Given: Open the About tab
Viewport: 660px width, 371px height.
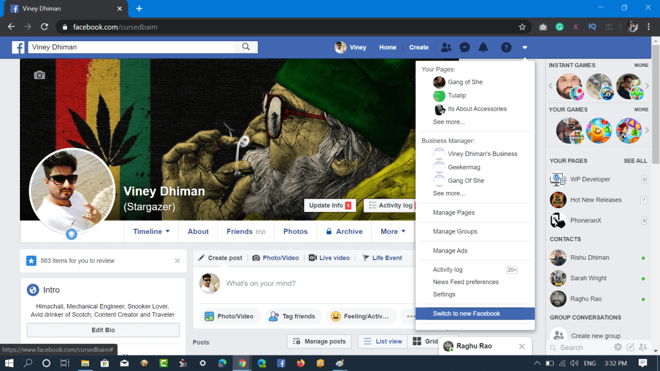Looking at the screenshot, I should coord(199,231).
